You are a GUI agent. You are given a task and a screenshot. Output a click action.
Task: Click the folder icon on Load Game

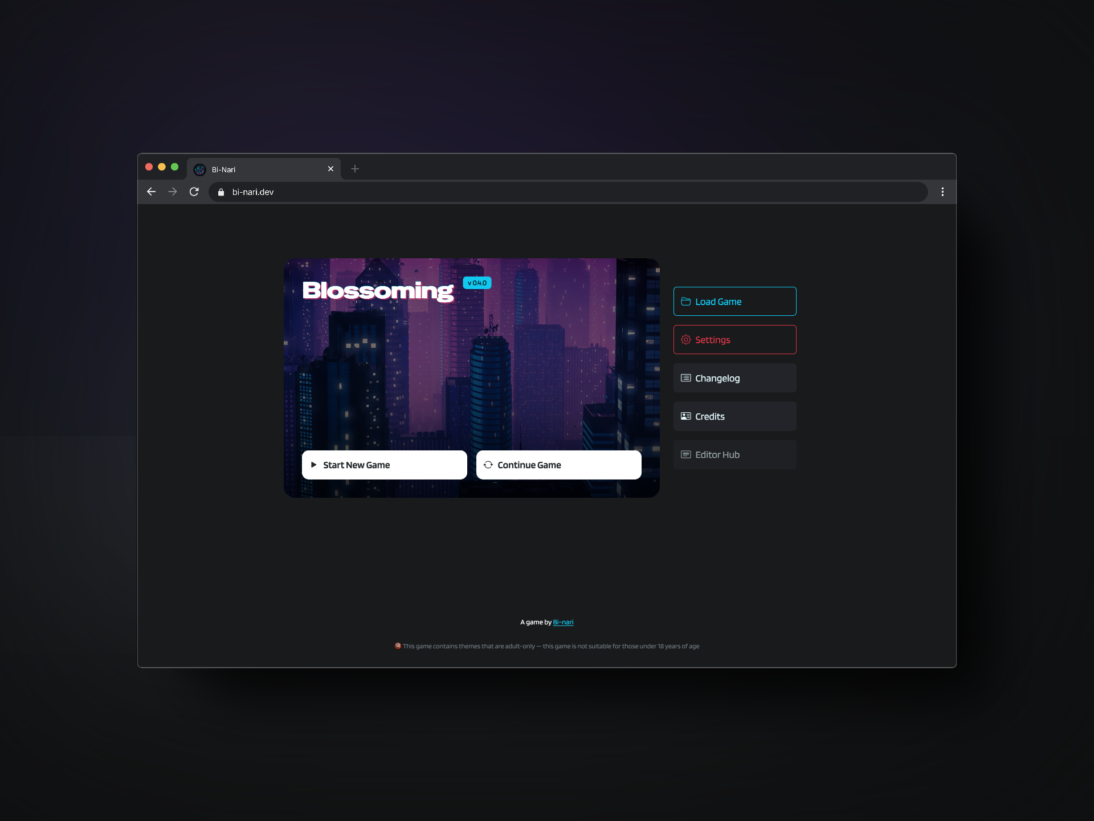click(685, 302)
